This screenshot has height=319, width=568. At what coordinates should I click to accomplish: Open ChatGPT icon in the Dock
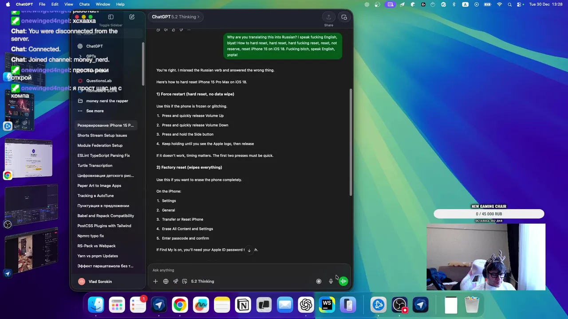click(x=306, y=305)
